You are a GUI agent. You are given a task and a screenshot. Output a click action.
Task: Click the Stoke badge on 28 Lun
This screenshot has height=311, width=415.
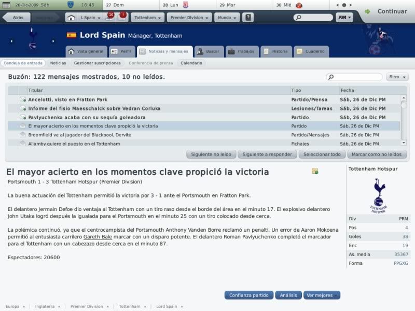pyautogui.click(x=185, y=5)
